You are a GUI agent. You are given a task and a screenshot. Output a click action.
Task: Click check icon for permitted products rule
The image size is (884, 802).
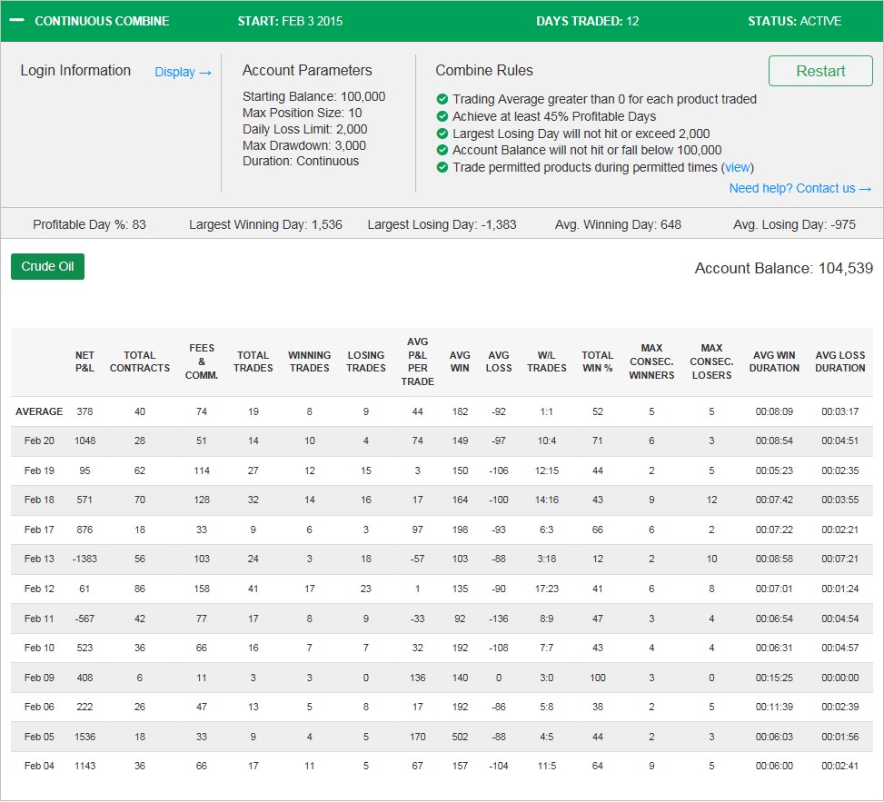(442, 167)
